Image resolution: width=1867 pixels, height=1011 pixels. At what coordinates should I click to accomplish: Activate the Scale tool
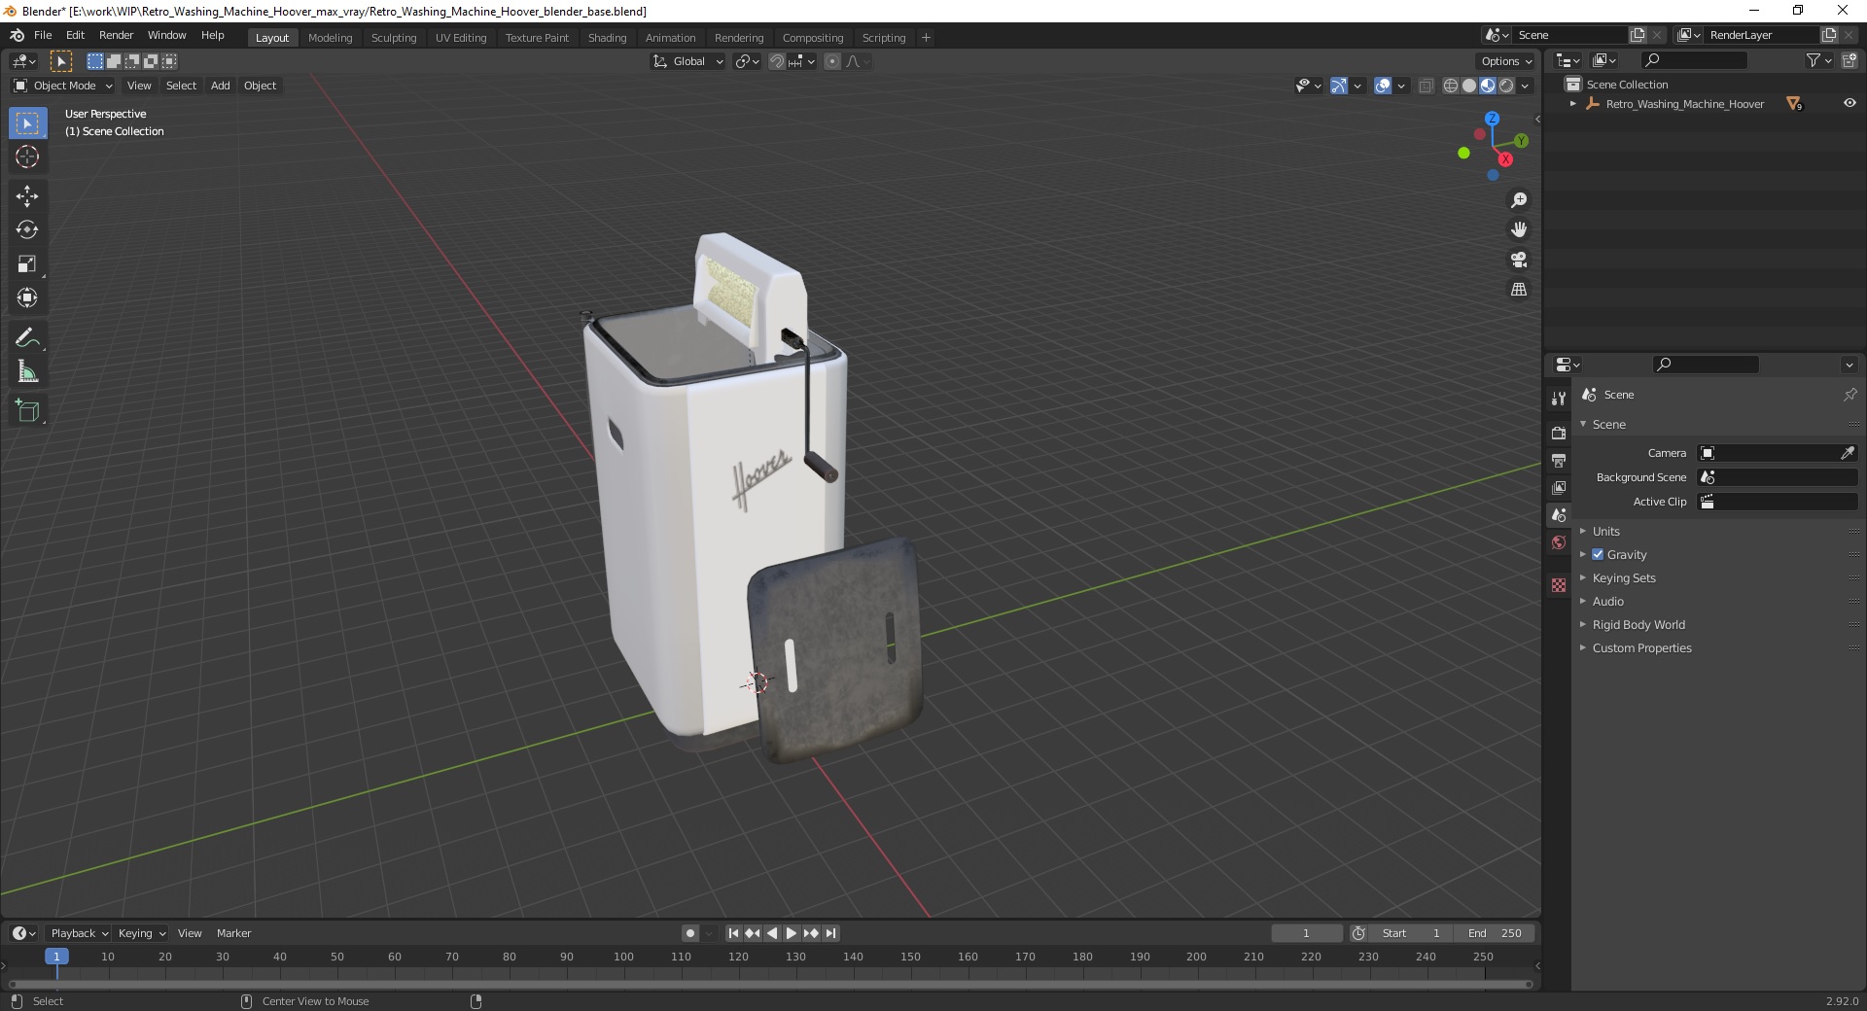tap(27, 264)
